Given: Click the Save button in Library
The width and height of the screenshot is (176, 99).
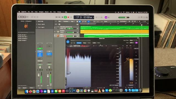Looking at the screenshot, I should [32, 88].
